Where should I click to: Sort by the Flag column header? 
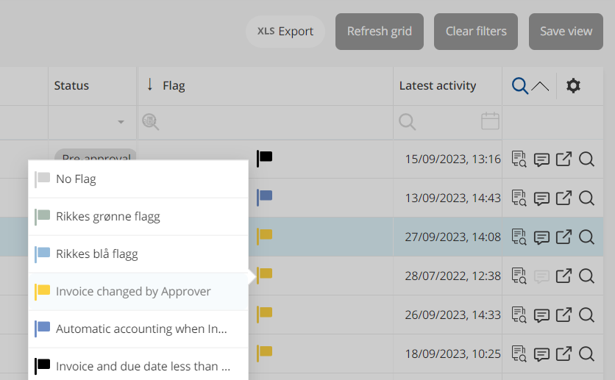click(x=174, y=86)
